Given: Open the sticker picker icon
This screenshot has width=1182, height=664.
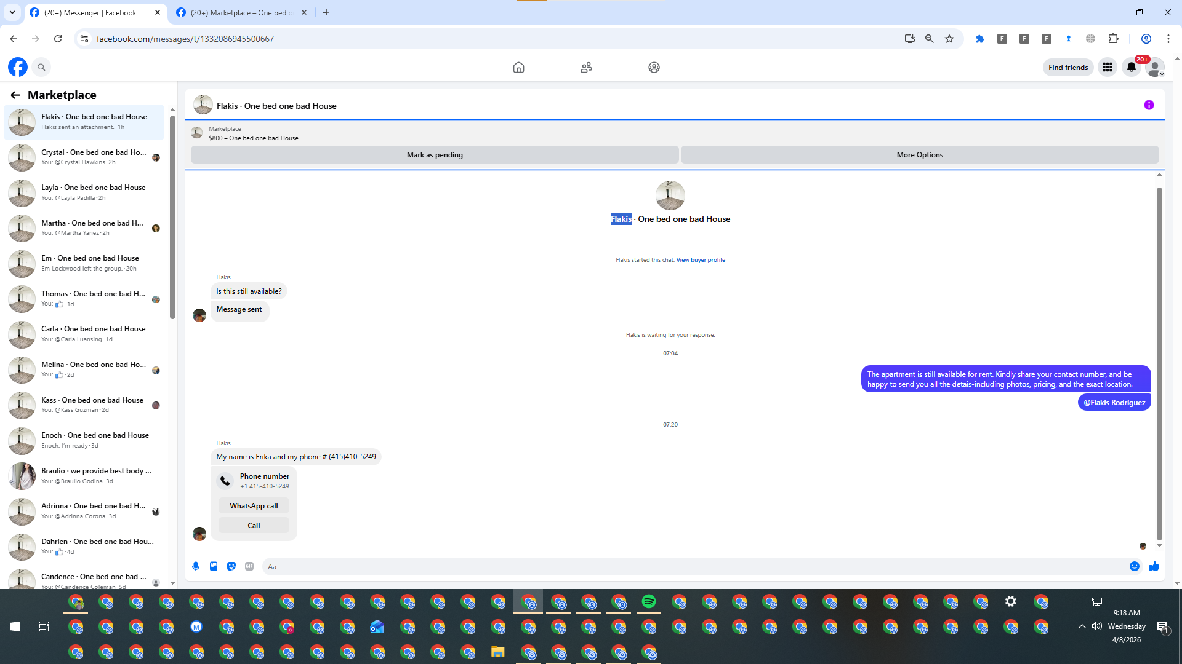Looking at the screenshot, I should click(x=231, y=566).
